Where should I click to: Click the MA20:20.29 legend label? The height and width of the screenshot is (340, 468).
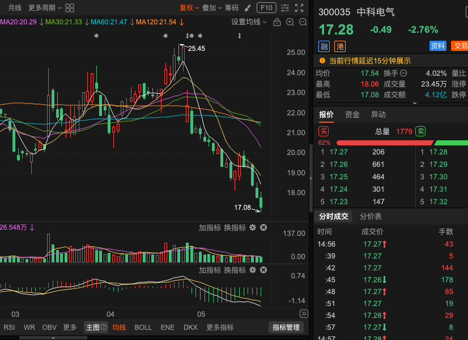point(19,22)
